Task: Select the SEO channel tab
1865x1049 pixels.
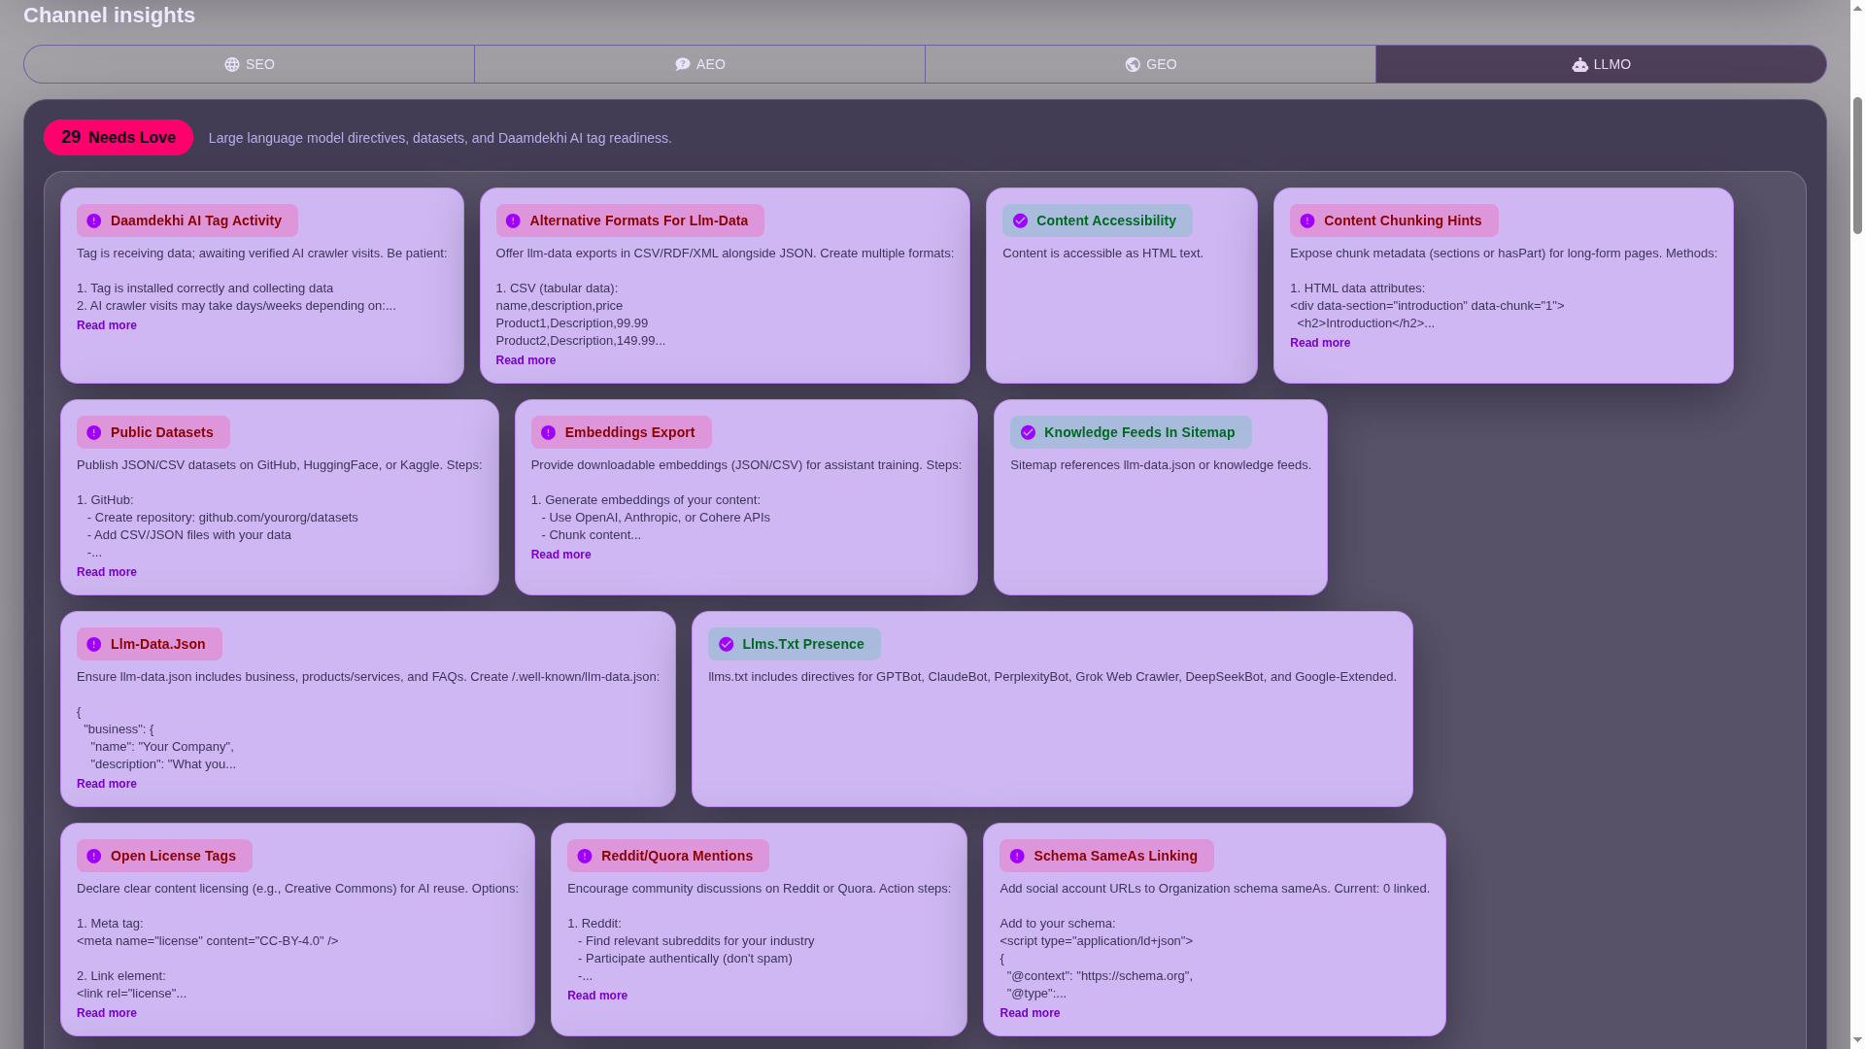Action: [249, 65]
